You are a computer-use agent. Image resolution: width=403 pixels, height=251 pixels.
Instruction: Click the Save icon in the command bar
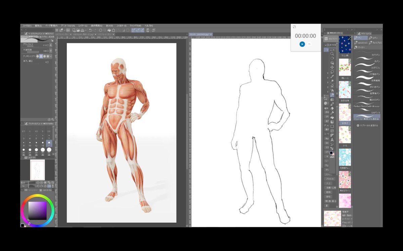[x=83, y=30]
